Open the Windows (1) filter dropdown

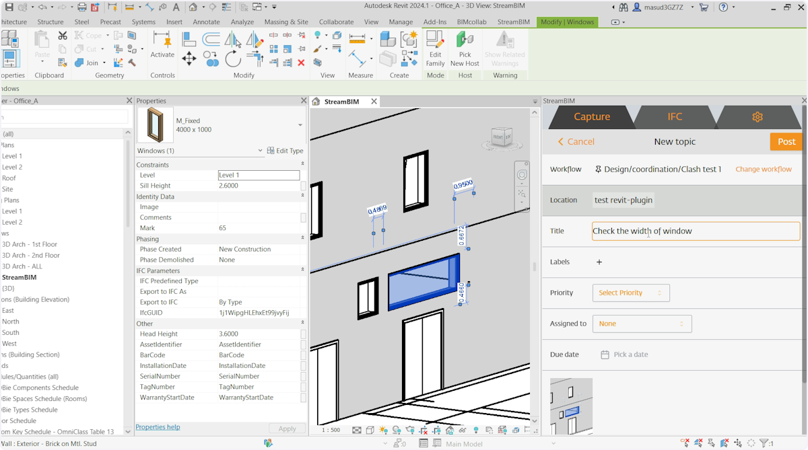tap(261, 151)
